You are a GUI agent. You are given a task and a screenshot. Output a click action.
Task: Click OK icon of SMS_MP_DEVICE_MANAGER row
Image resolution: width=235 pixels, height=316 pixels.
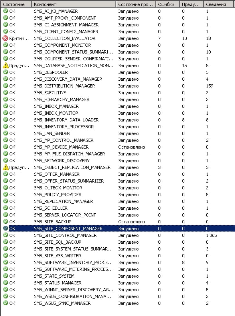pyautogui.click(x=6, y=147)
